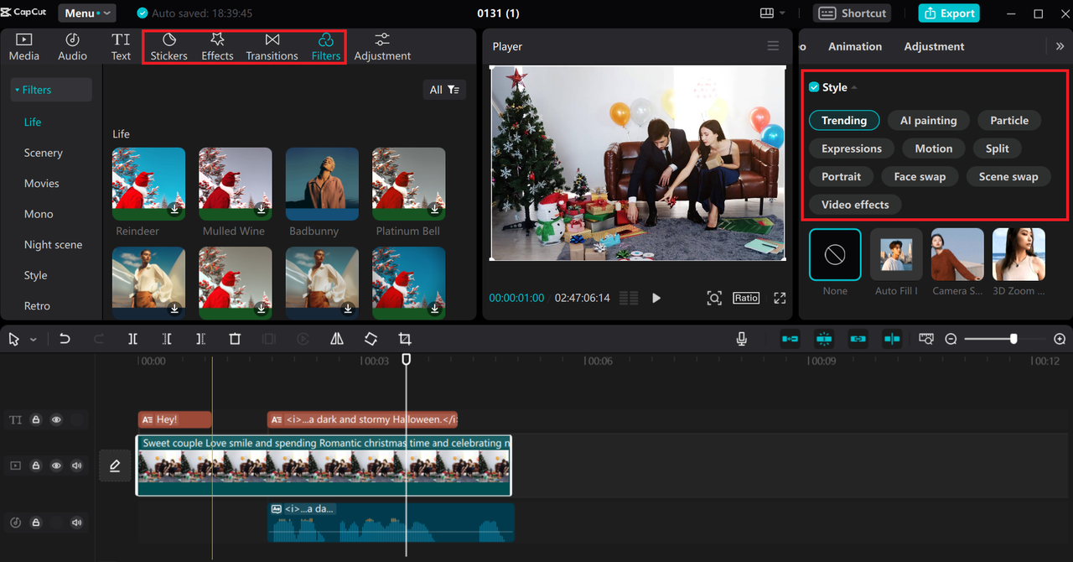Play the video preview

click(656, 298)
